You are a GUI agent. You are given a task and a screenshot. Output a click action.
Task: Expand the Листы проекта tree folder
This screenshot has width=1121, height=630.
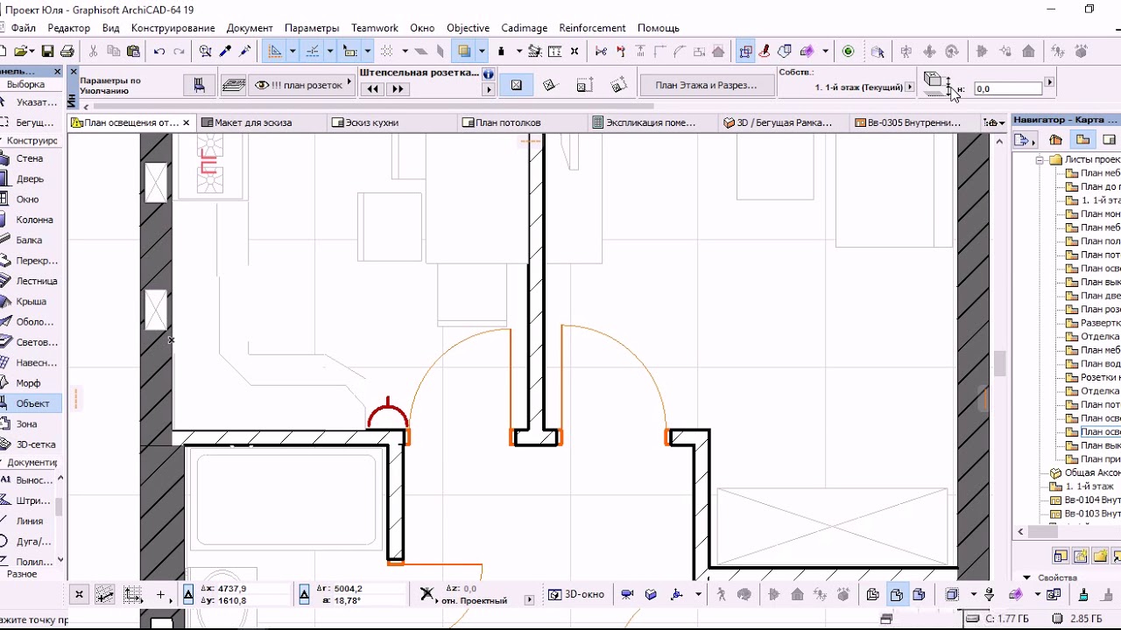click(1040, 160)
